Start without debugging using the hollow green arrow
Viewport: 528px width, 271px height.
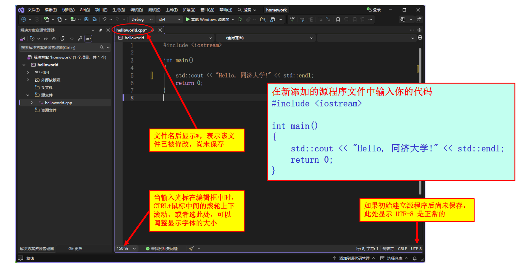click(x=240, y=19)
